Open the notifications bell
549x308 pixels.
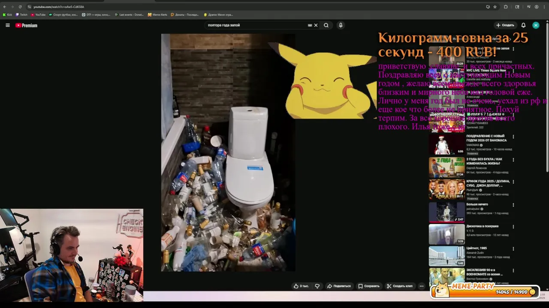(523, 25)
